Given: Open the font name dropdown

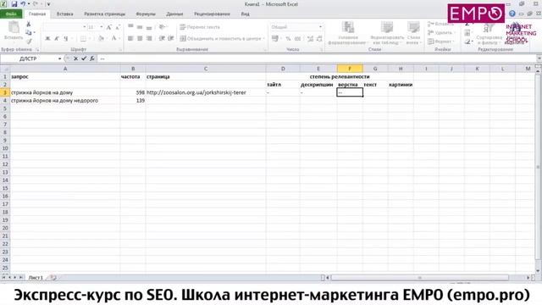Looking at the screenshot, I should click(x=84, y=27).
